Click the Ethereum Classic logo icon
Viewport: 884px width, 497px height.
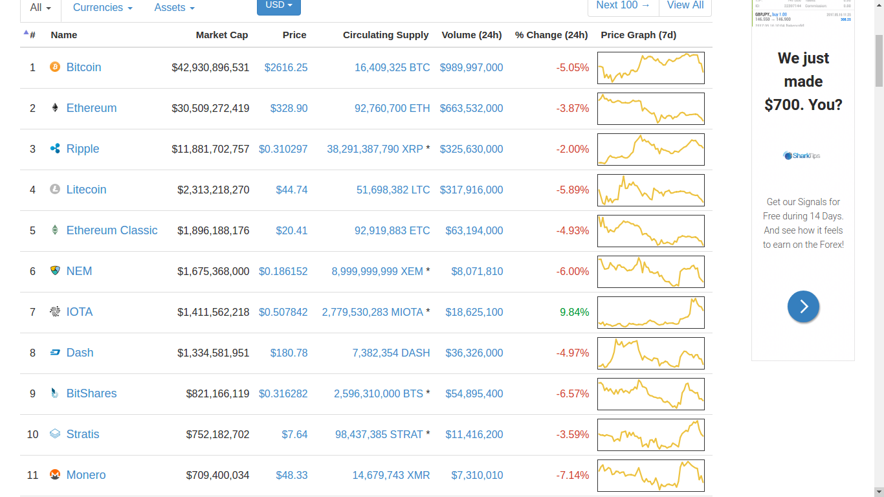pyautogui.click(x=55, y=230)
